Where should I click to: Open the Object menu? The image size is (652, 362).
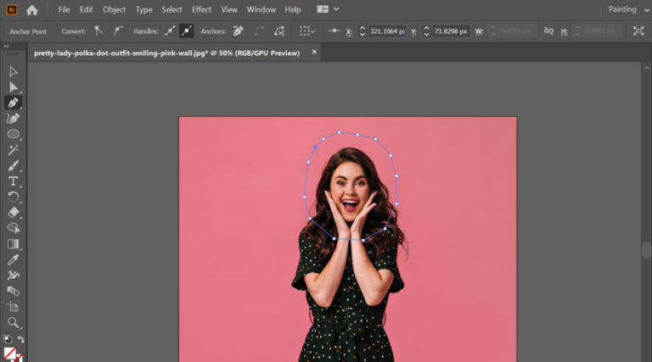(114, 9)
